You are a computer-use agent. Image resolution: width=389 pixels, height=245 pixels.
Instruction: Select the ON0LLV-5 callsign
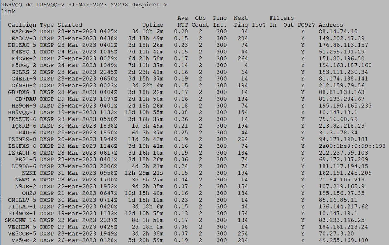[x=22, y=200]
